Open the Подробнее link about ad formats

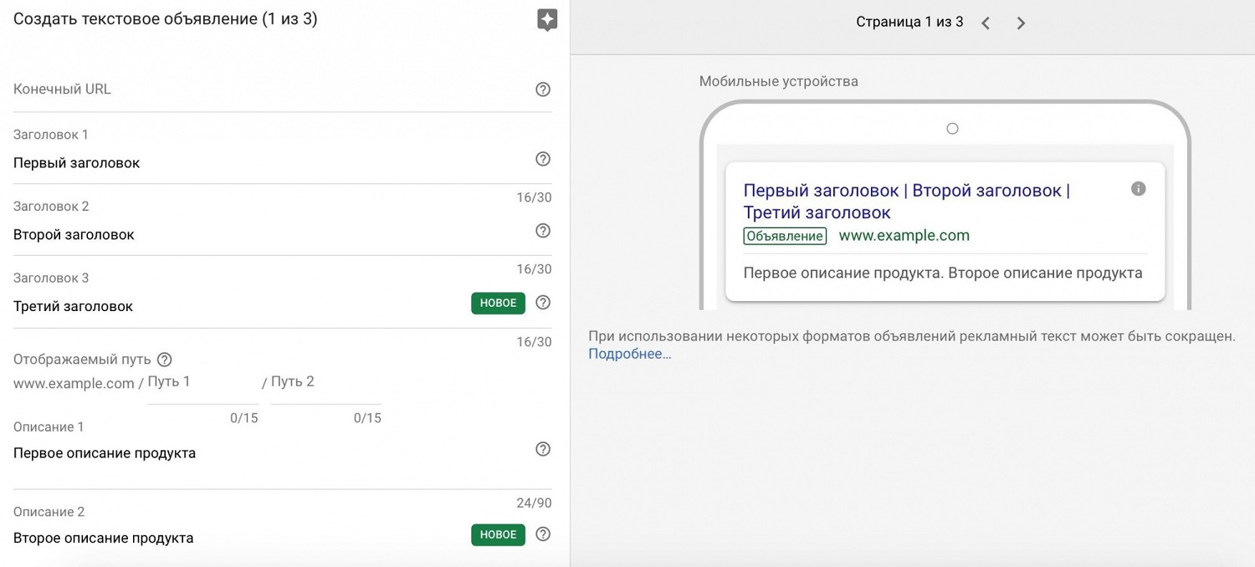tap(629, 354)
